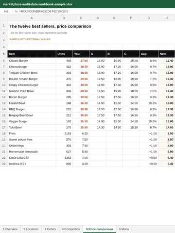Image resolution: width=175 pixels, height=233 pixels.
Task: Click Onion rings You price 7.90
Action: (81, 146)
